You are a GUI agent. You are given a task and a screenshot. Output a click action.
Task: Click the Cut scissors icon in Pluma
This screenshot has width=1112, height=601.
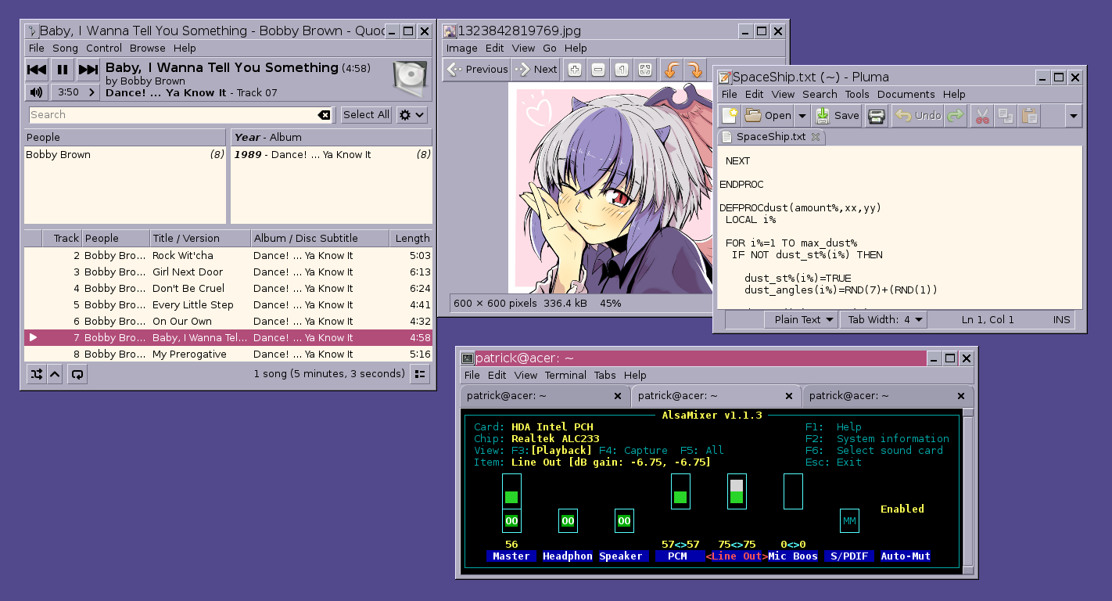tap(983, 116)
